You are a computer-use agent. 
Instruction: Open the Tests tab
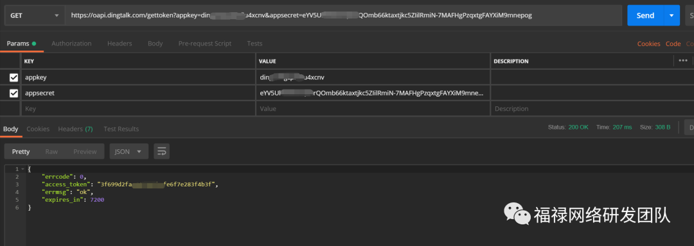click(x=254, y=44)
